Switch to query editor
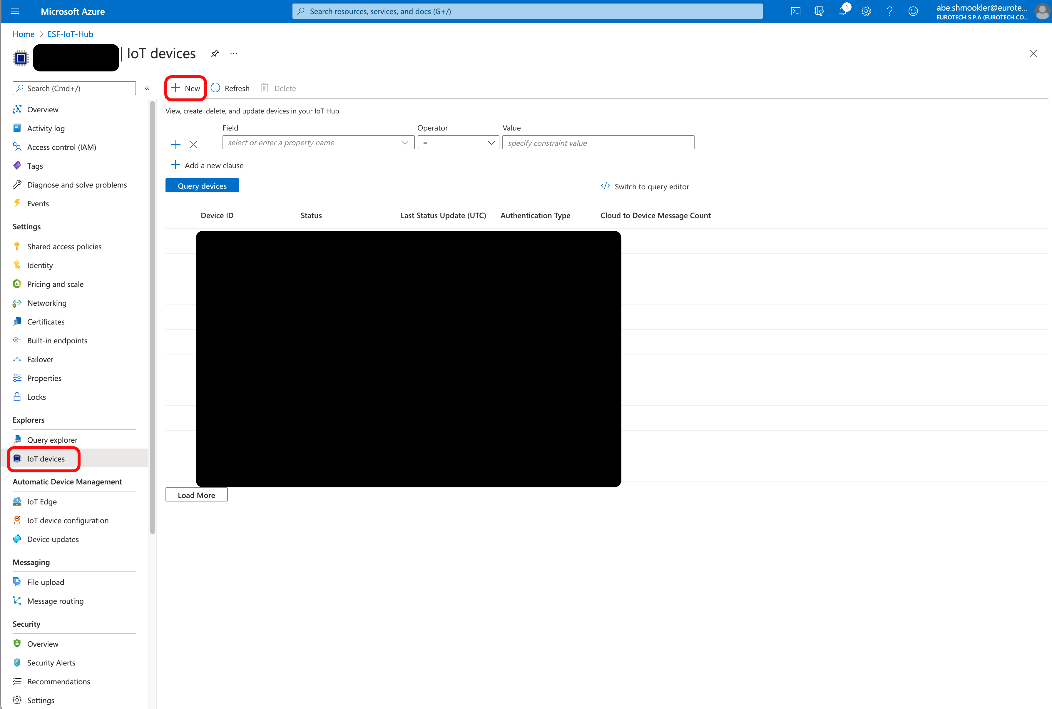 645,186
